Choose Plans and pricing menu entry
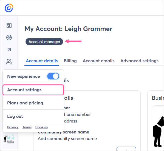The width and height of the screenshot is (164, 151). 33,103
